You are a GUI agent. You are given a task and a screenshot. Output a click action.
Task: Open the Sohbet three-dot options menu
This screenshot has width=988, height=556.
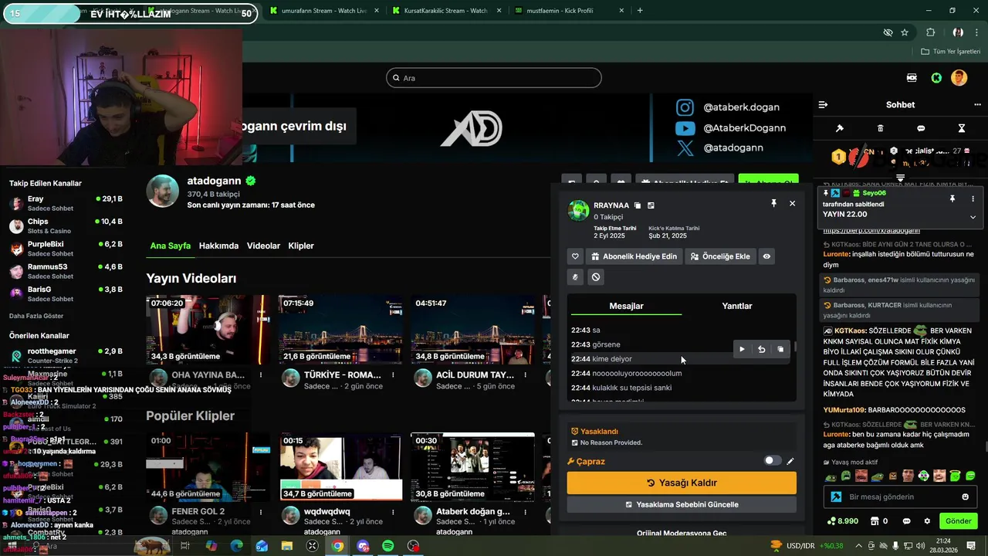point(977,104)
